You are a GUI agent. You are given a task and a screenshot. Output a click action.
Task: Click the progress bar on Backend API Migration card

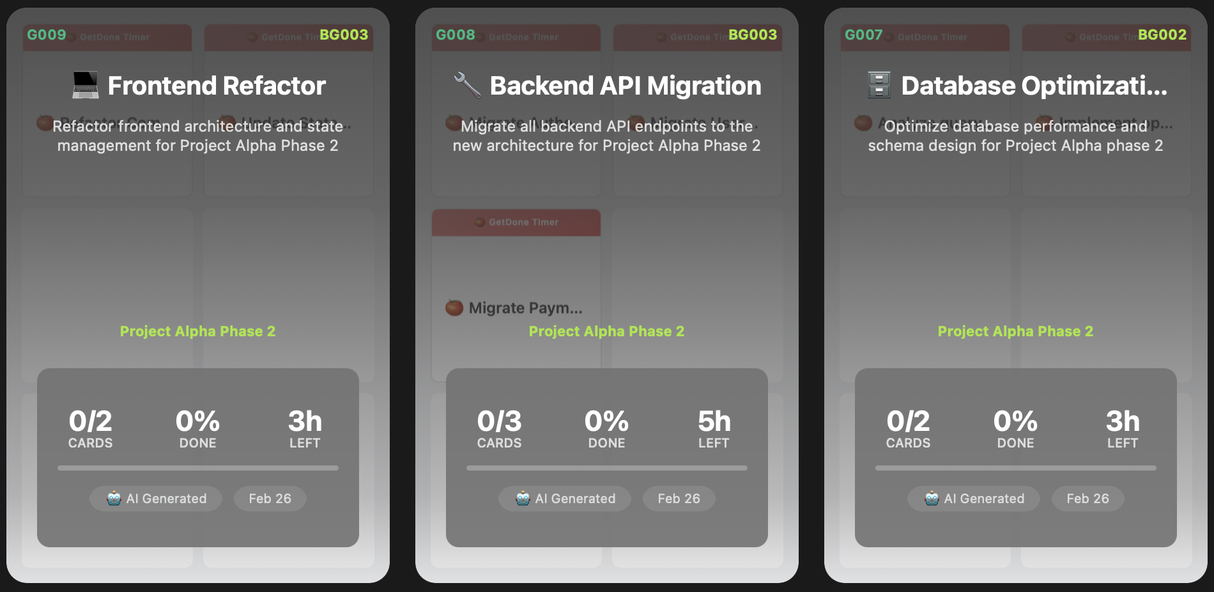606,468
